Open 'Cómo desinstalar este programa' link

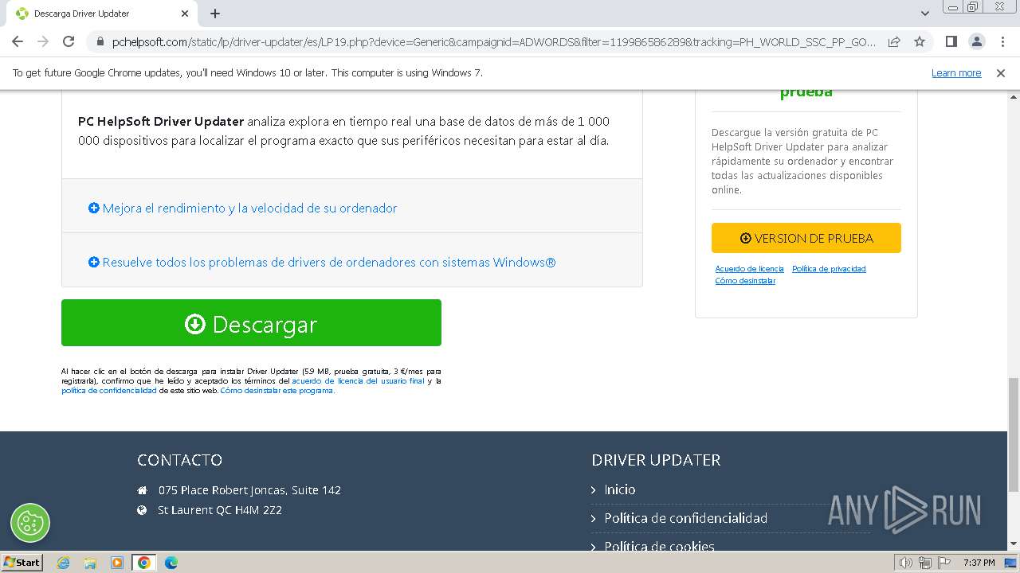[x=277, y=391]
